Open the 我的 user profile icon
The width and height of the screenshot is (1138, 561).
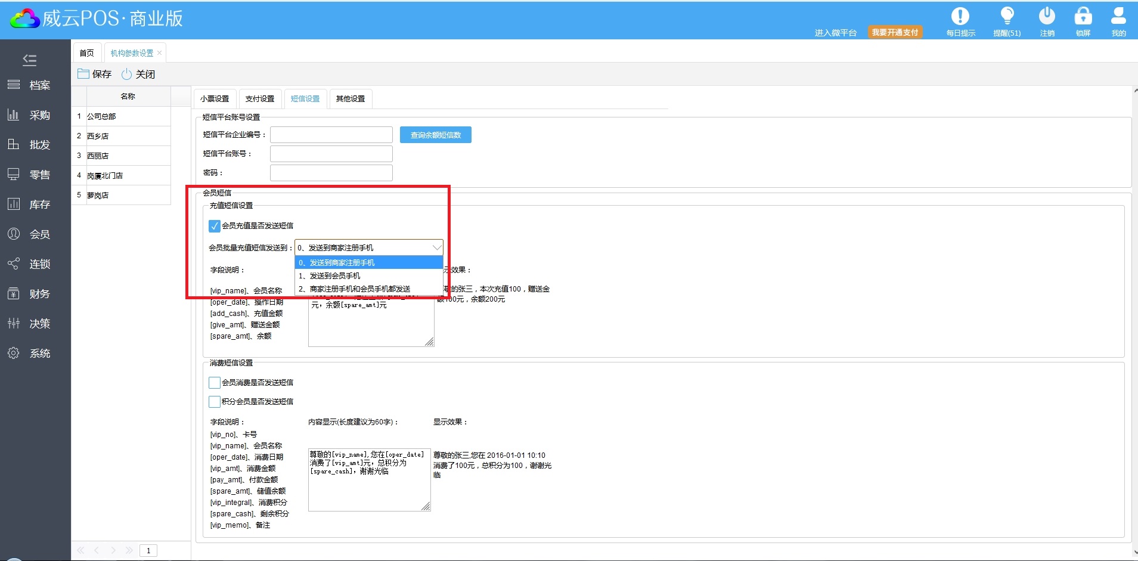pos(1118,17)
